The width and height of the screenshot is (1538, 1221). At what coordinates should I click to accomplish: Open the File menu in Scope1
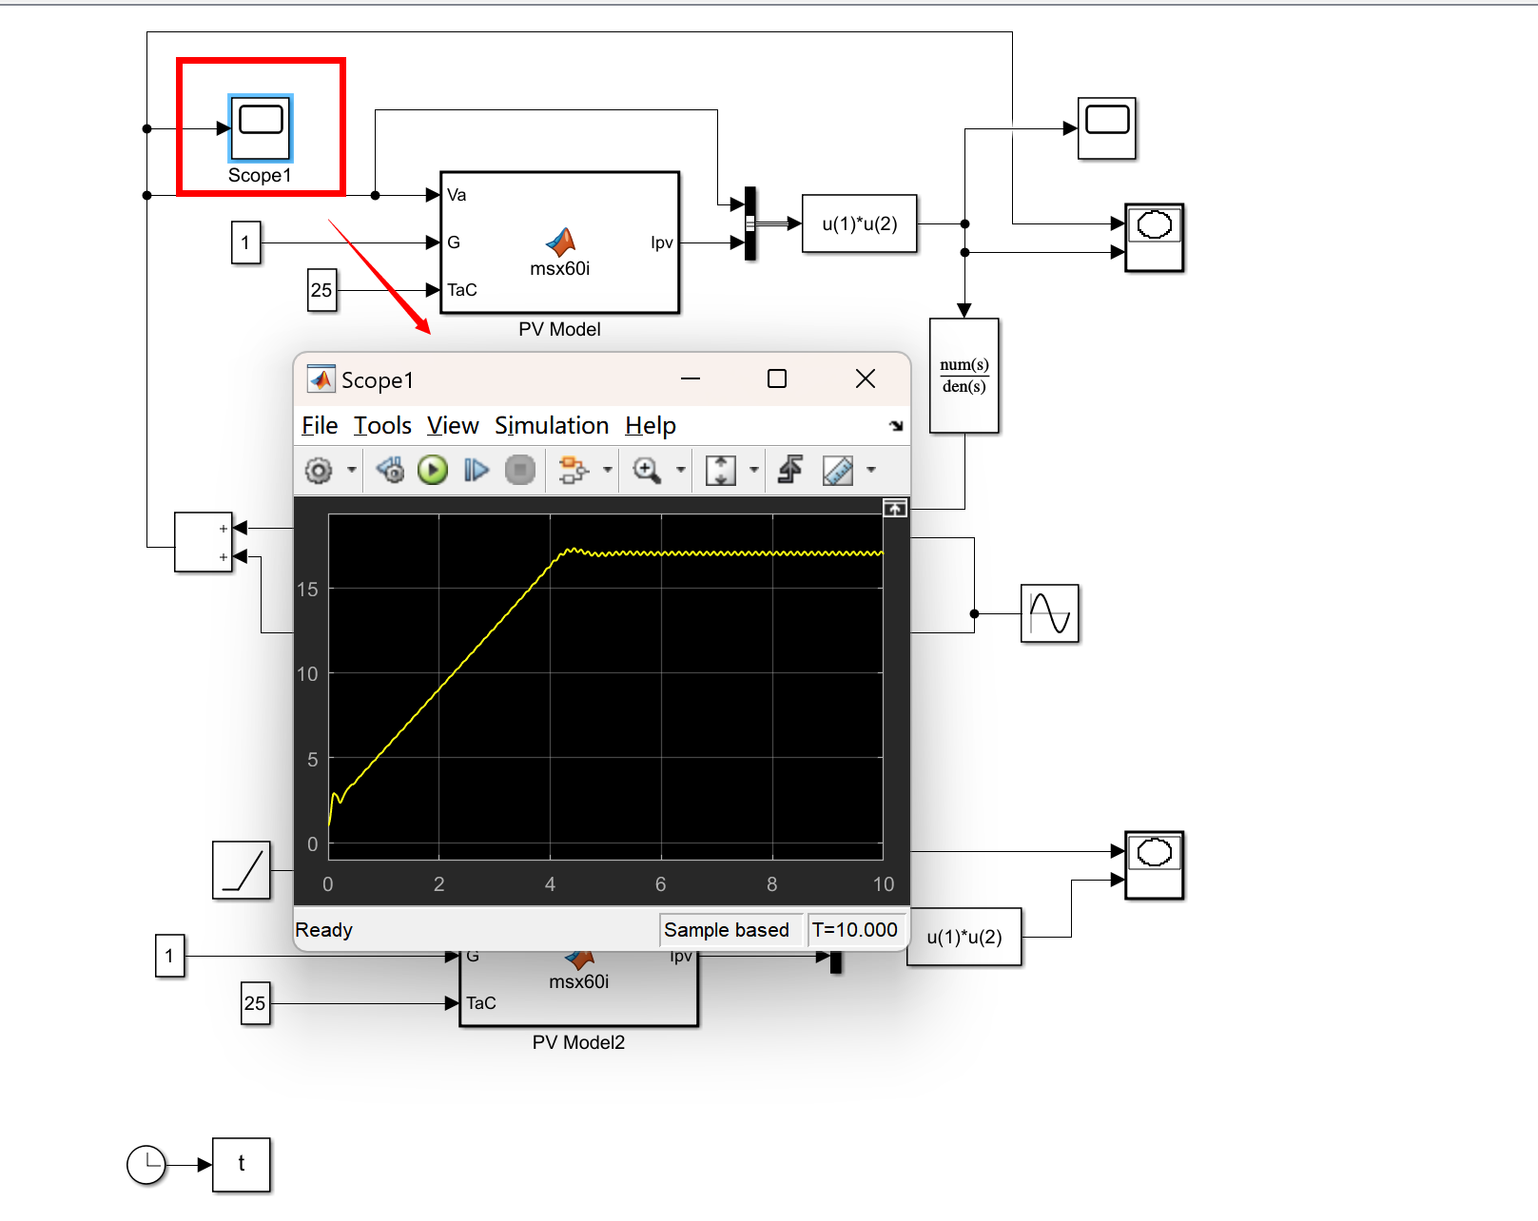(x=320, y=426)
